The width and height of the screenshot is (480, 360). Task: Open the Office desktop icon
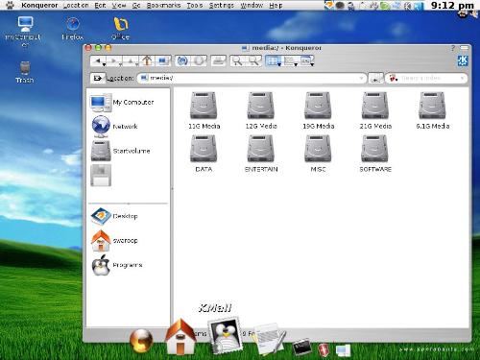[x=120, y=28]
